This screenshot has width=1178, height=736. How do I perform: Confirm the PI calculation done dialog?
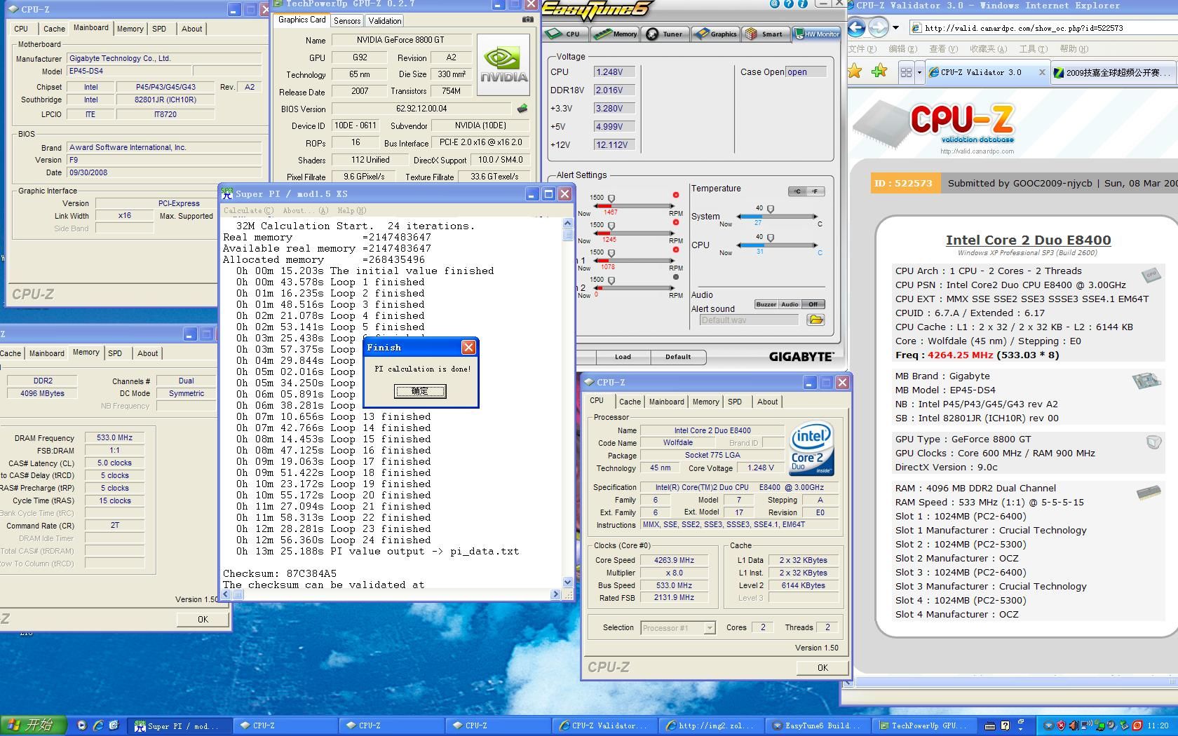419,391
